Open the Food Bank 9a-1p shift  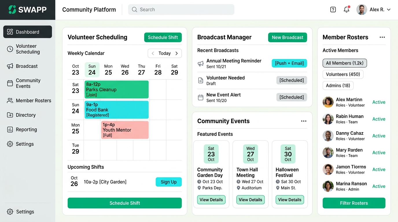117,110
